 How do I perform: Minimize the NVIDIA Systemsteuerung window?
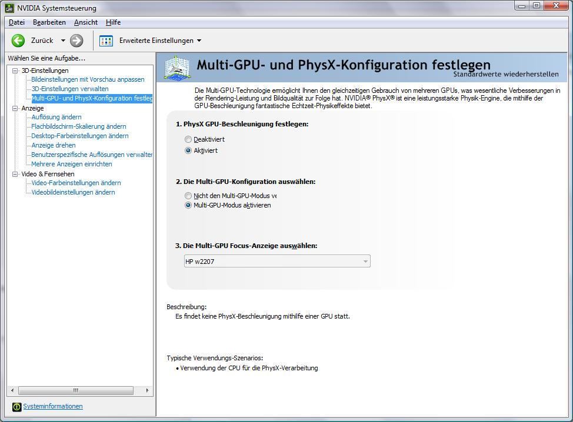pyautogui.click(x=522, y=5)
